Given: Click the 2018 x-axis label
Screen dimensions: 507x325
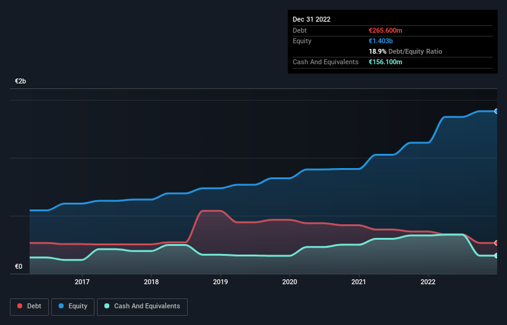Looking at the screenshot, I should coord(151,282).
